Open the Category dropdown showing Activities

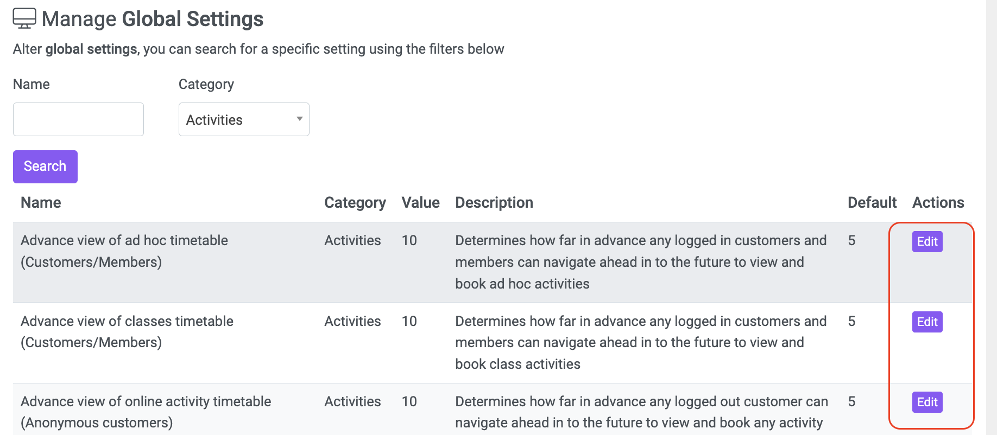tap(244, 119)
